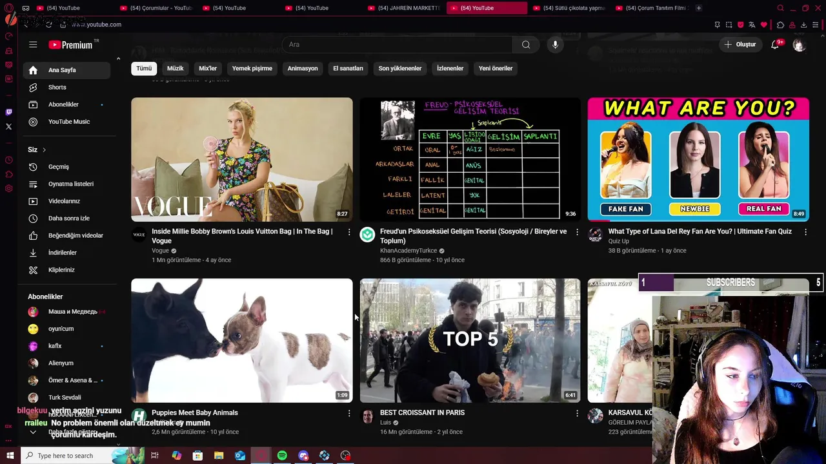Select the İzlenenler filter chip

coord(450,68)
